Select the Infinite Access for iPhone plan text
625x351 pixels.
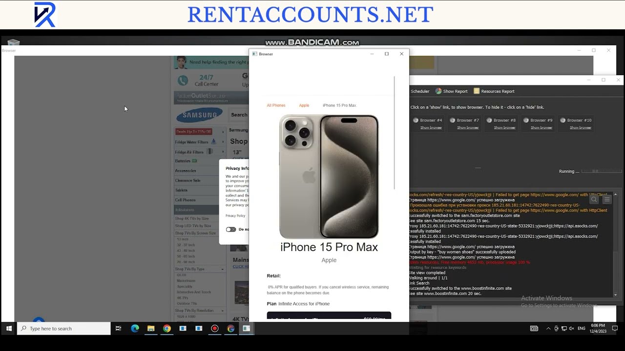304,304
